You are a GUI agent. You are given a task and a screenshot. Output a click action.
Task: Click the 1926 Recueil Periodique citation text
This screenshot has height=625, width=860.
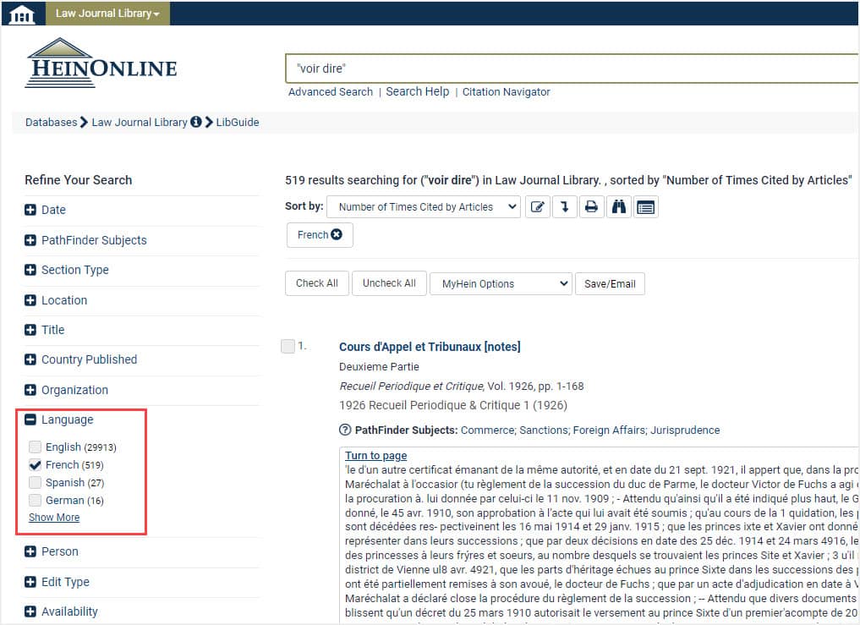(x=453, y=405)
